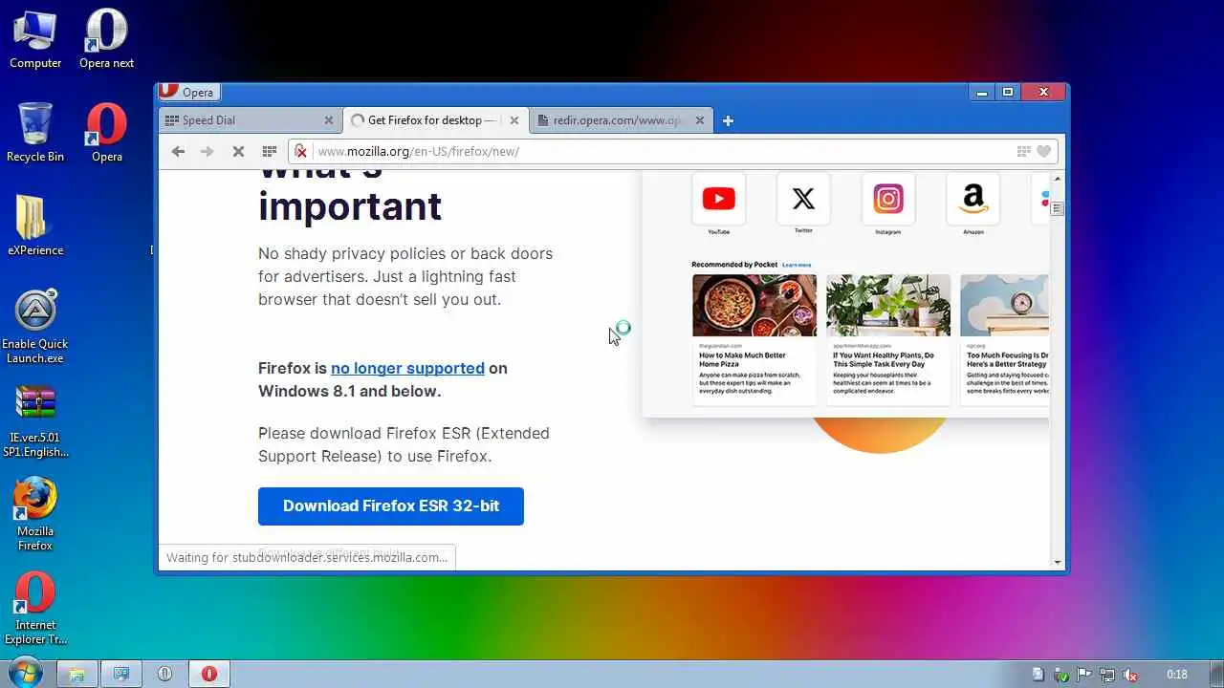Screen dimensions: 1224x688
Task: Open the 'If You Want Healthy Plants' card
Action: click(888, 339)
